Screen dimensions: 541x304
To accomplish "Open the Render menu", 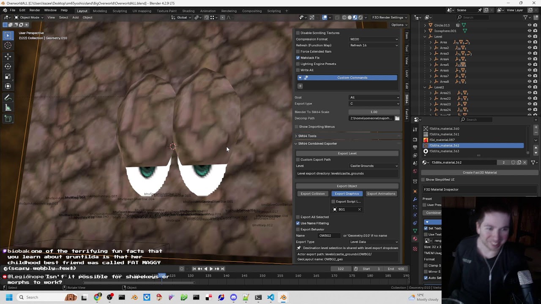I will [35, 10].
